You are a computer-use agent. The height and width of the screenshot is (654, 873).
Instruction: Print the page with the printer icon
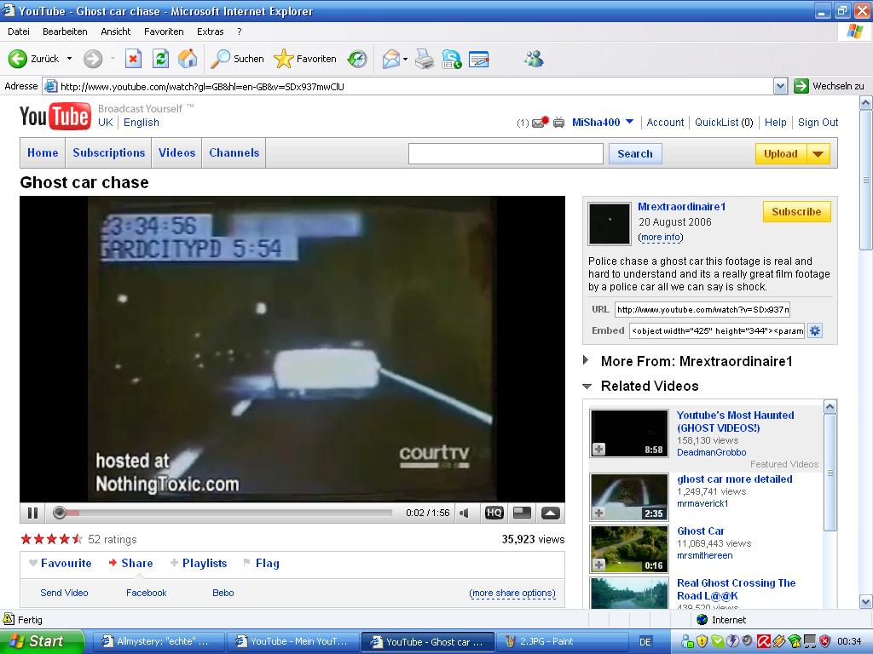[x=425, y=59]
